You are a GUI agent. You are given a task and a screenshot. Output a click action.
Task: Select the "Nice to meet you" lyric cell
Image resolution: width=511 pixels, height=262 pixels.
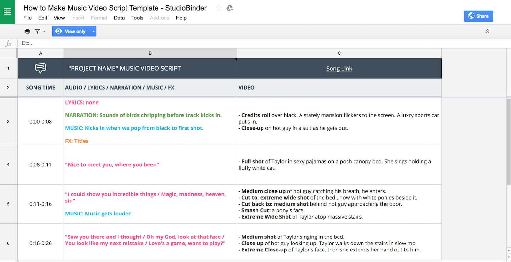pos(150,164)
